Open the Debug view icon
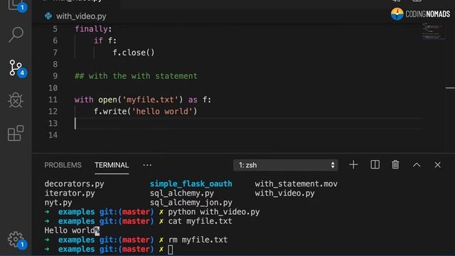Image resolution: width=455 pixels, height=256 pixels. tap(16, 100)
